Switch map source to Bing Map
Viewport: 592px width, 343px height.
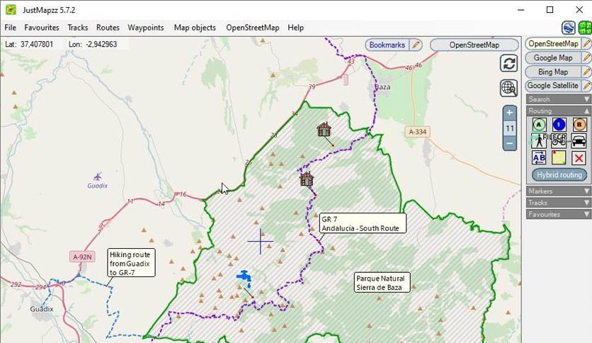(553, 72)
